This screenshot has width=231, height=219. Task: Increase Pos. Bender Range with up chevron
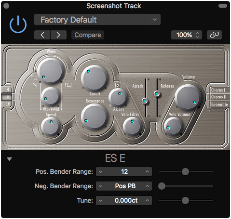click(147, 172)
